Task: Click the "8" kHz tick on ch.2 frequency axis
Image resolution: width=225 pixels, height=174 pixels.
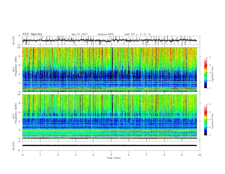Action: (x=20, y=103)
